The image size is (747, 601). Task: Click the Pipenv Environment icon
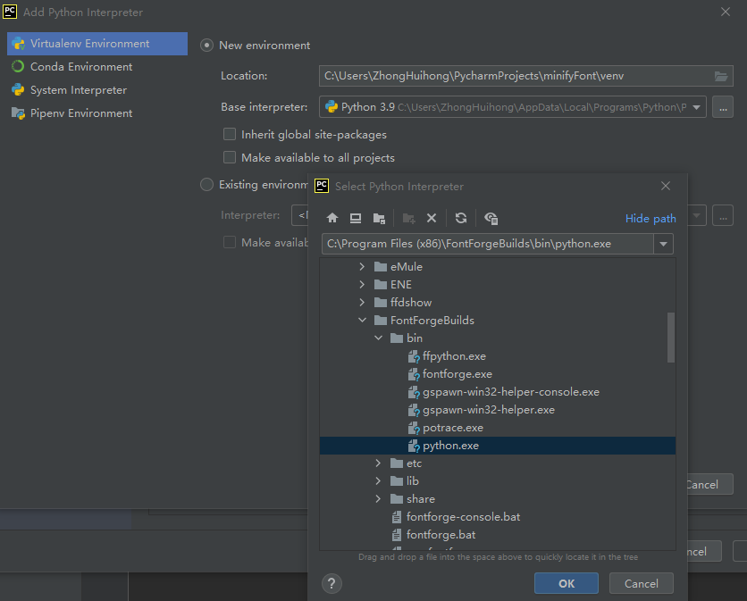[x=18, y=113]
